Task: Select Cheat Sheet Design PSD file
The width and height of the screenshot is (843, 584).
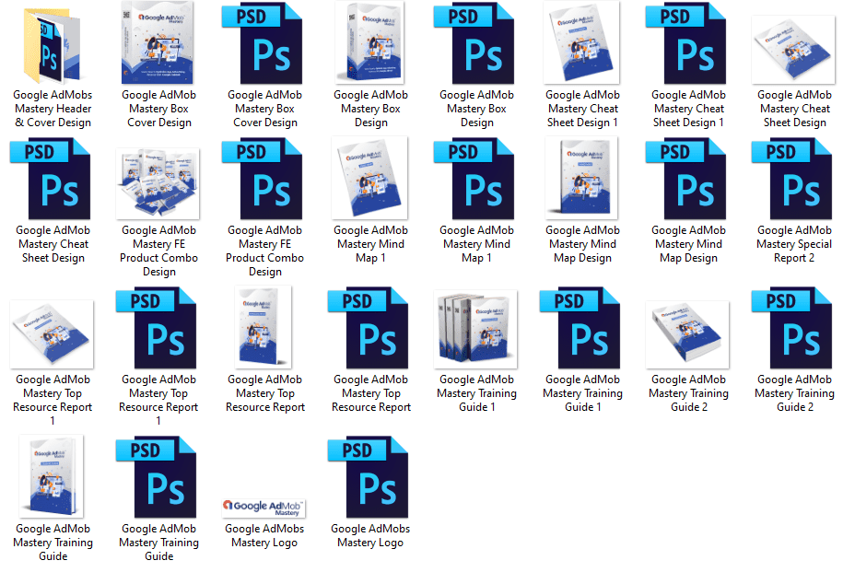Action: pyautogui.click(x=51, y=179)
